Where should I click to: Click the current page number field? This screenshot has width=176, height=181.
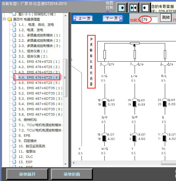[x=150, y=20]
